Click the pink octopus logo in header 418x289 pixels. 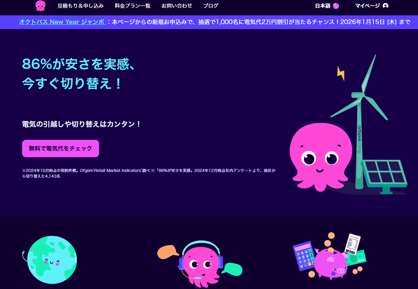click(x=40, y=6)
